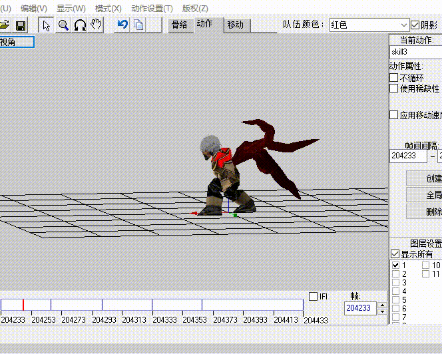Open the 显示(W) menu

click(71, 9)
